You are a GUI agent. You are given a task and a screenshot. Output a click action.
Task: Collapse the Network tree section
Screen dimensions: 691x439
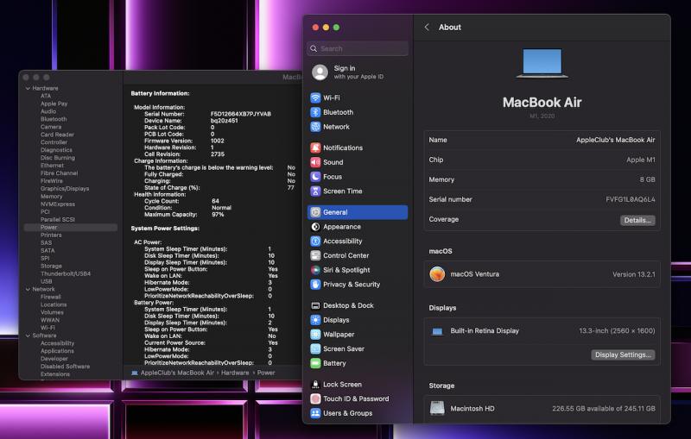tap(28, 290)
